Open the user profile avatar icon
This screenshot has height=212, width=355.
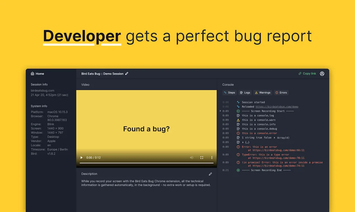pos(322,74)
